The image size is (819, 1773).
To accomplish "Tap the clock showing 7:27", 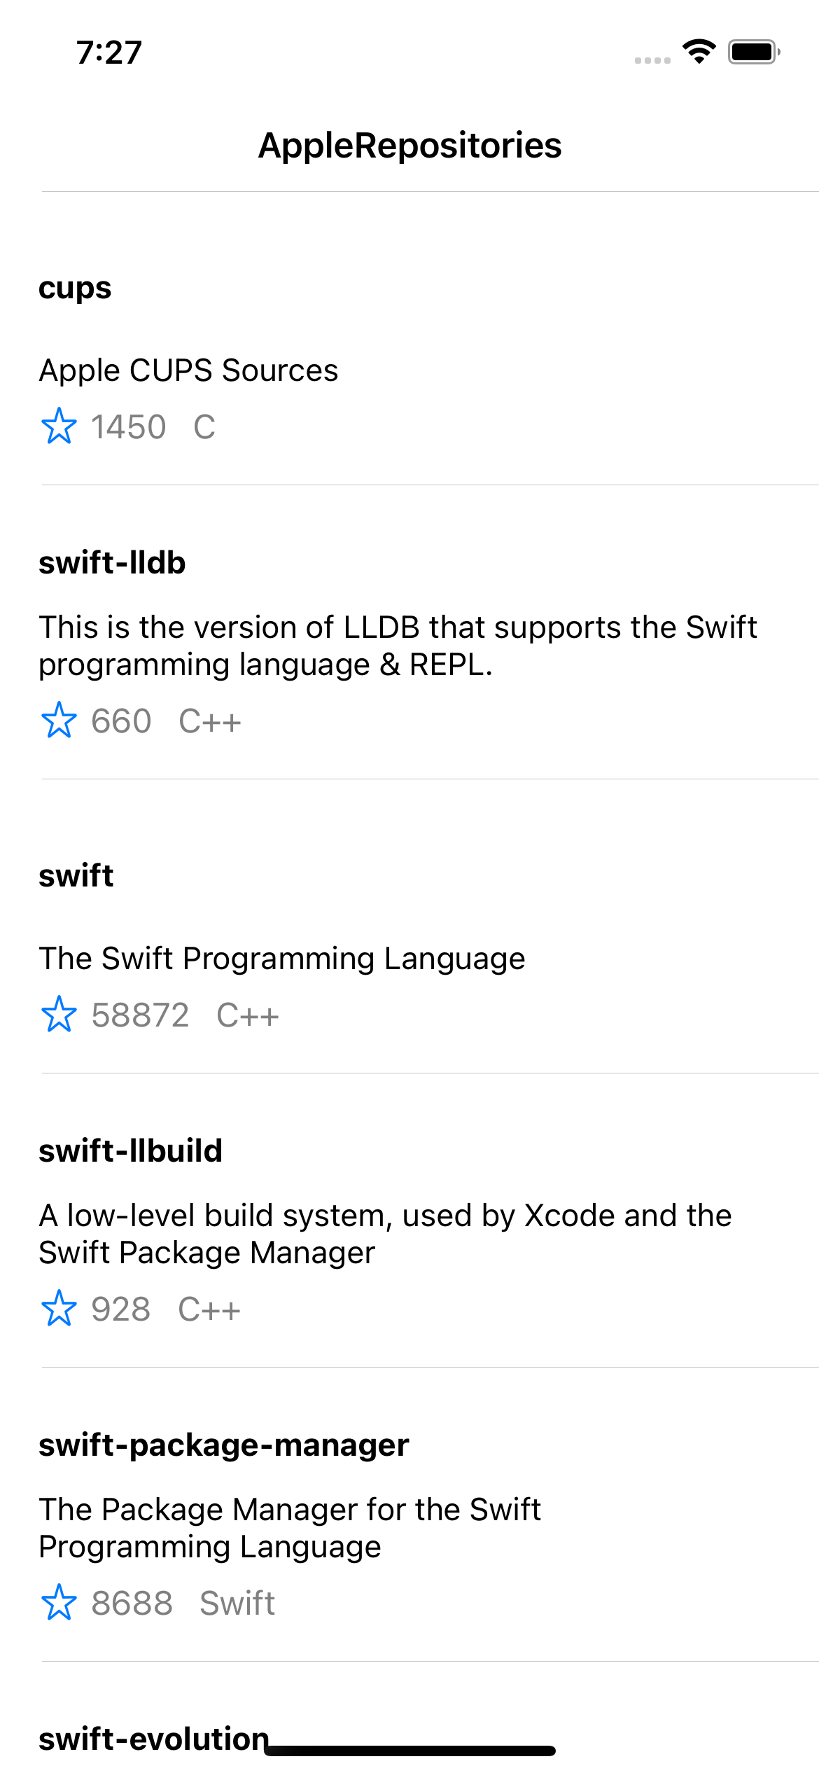I will coord(108,50).
